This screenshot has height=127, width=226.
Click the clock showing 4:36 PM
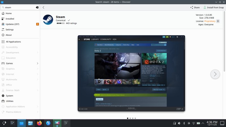pyautogui.click(x=212, y=123)
